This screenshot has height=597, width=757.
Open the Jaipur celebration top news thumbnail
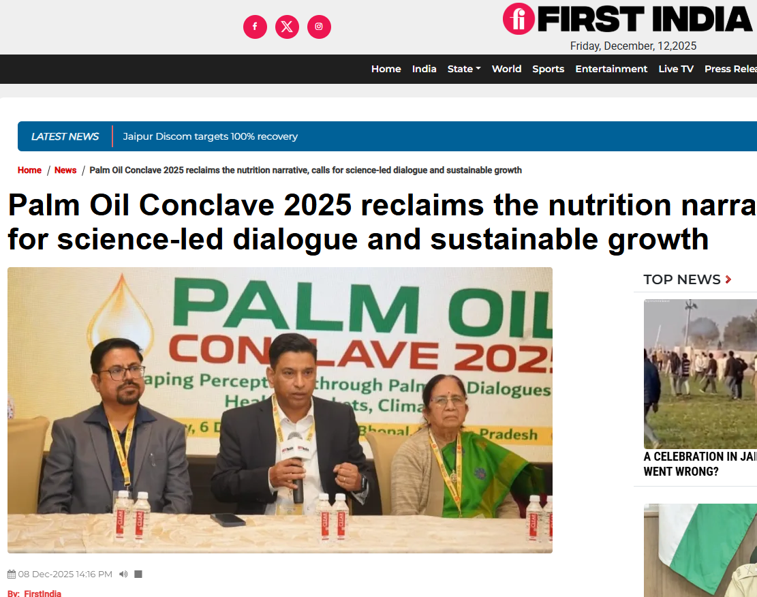click(x=700, y=374)
